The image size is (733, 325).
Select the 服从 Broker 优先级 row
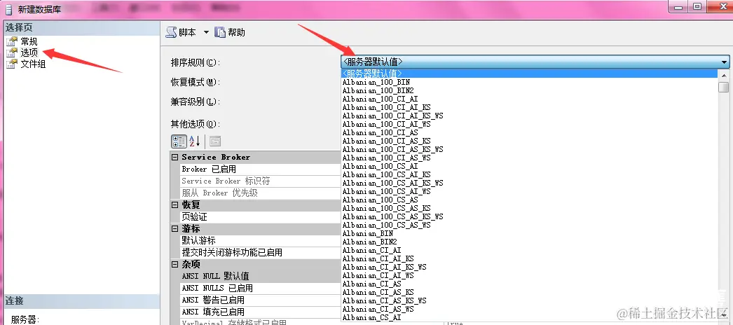click(261, 193)
